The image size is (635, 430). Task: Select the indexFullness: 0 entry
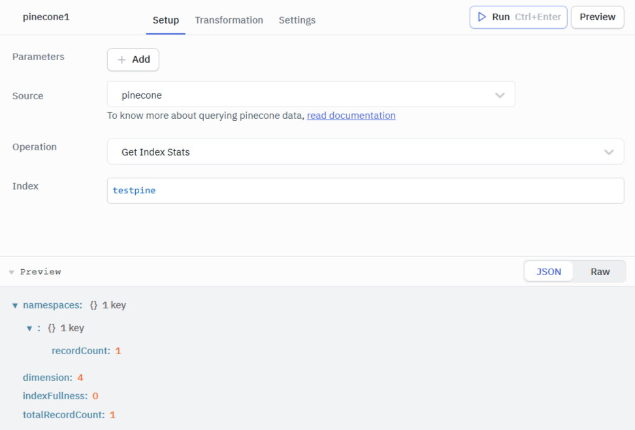[60, 395]
